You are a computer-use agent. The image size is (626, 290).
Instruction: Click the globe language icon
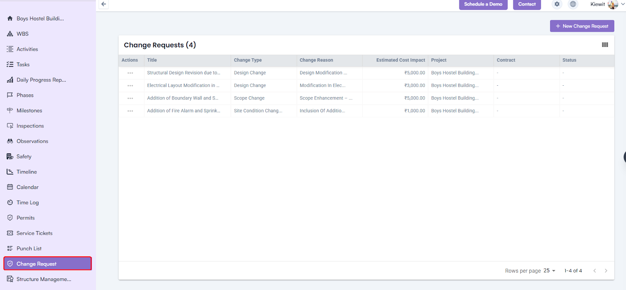tap(573, 4)
